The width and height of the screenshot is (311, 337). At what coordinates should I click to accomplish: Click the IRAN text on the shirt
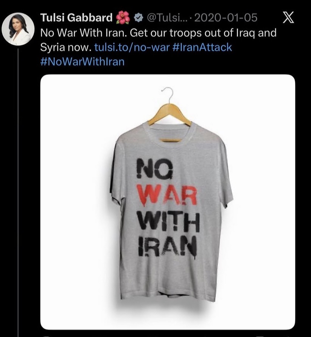pos(167,246)
